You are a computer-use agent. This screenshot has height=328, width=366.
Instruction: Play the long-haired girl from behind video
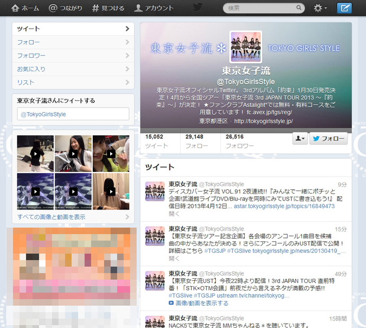pyautogui.click(x=111, y=192)
